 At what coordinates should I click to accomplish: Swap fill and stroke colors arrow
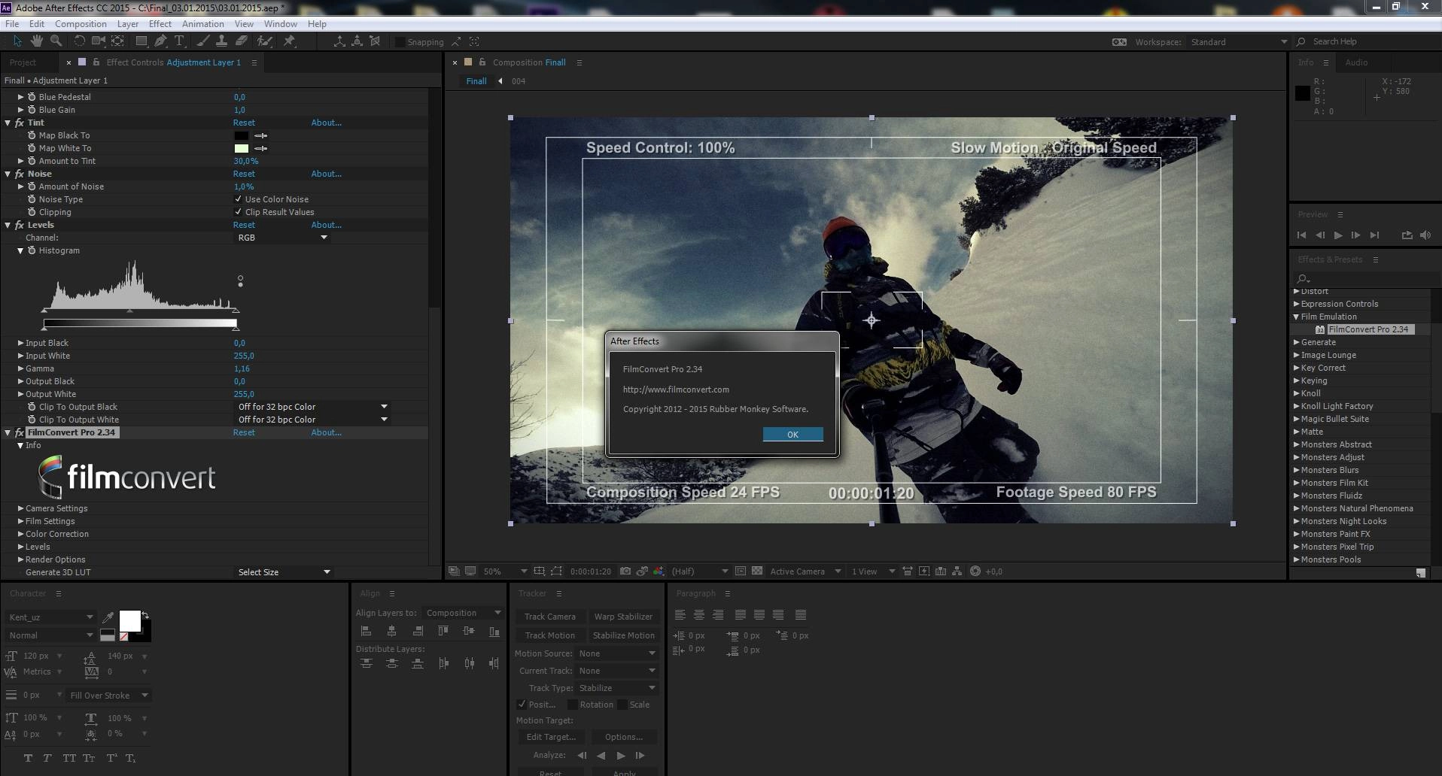tap(145, 614)
